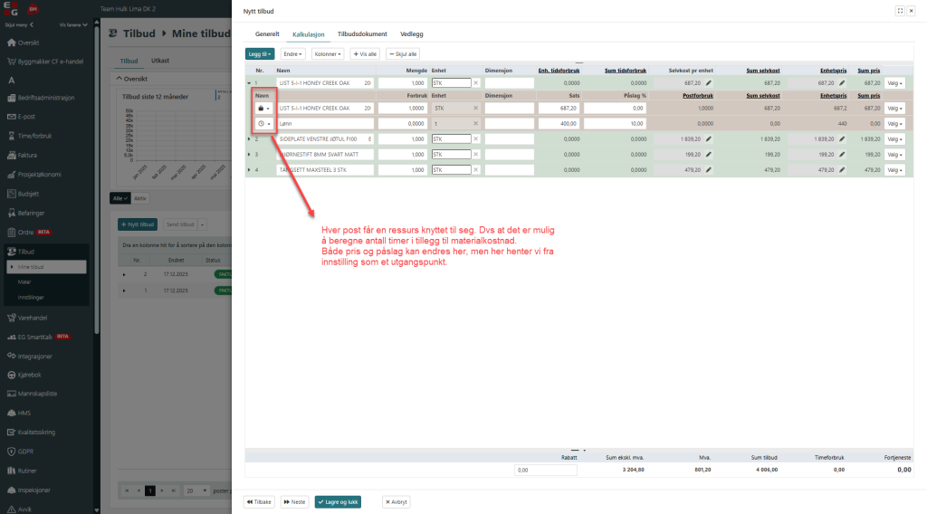927x514 pixels.
Task: Click pencil icon beside Selvkost 687,20
Action: [x=709, y=82]
